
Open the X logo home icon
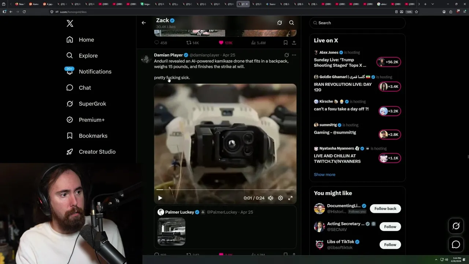click(70, 23)
